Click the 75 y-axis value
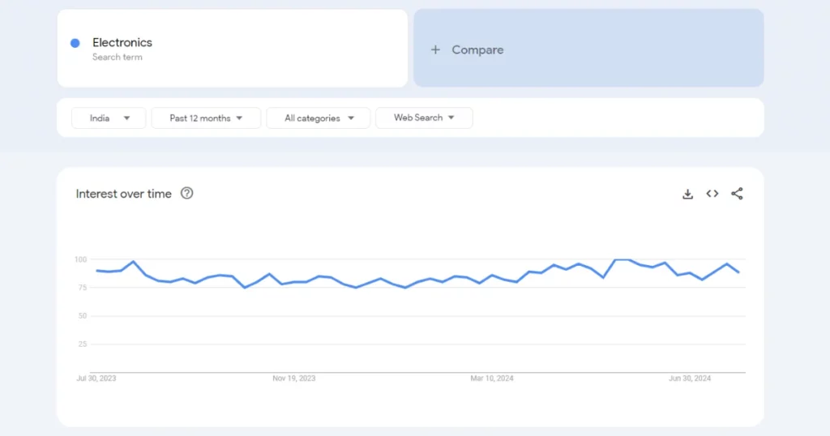This screenshot has width=830, height=436. (82, 288)
